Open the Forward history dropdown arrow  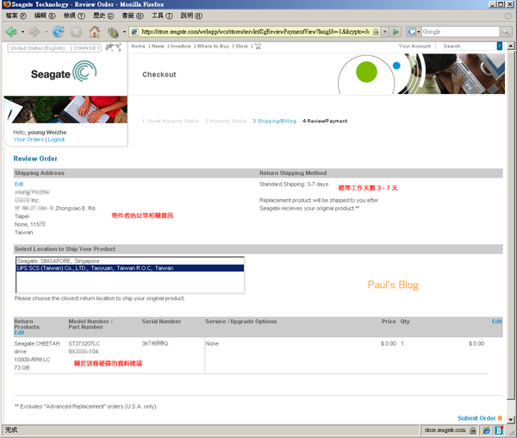(x=47, y=32)
